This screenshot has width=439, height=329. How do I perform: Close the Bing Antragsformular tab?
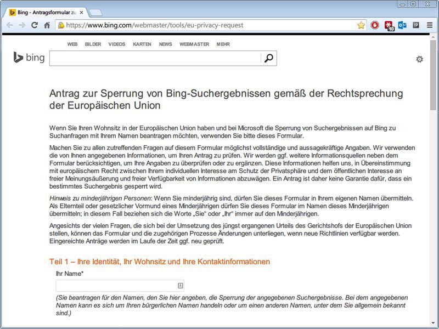coord(81,13)
